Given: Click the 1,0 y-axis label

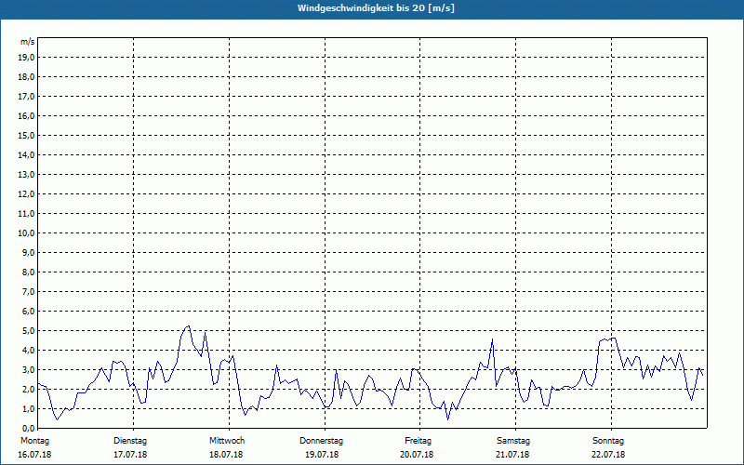Looking at the screenshot, I should click(x=29, y=409).
